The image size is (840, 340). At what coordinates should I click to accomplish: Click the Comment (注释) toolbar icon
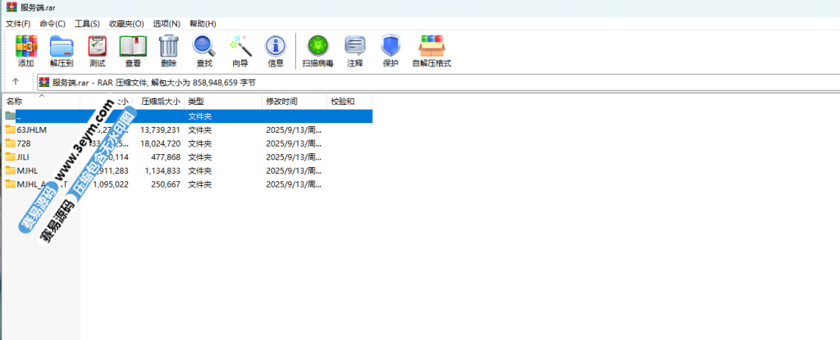pyautogui.click(x=354, y=49)
